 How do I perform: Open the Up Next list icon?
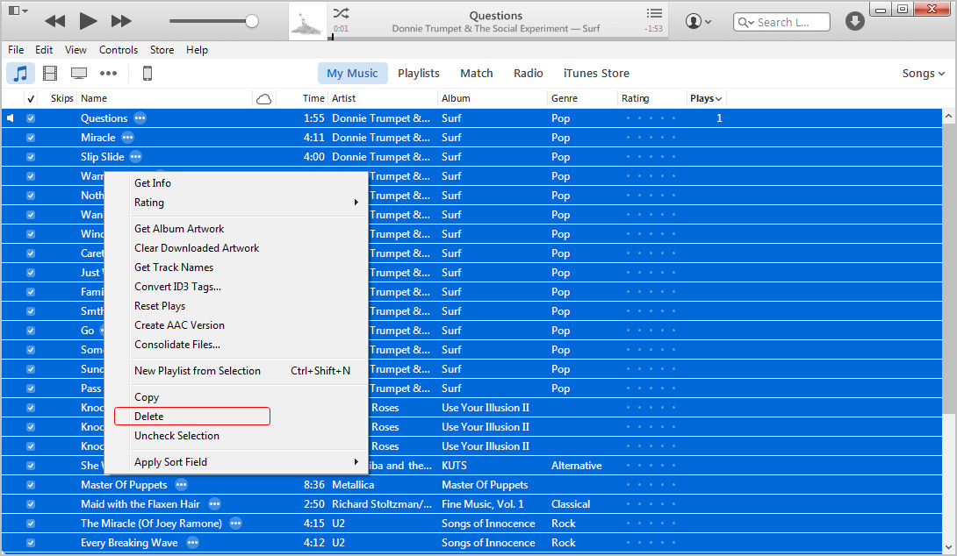coord(654,13)
